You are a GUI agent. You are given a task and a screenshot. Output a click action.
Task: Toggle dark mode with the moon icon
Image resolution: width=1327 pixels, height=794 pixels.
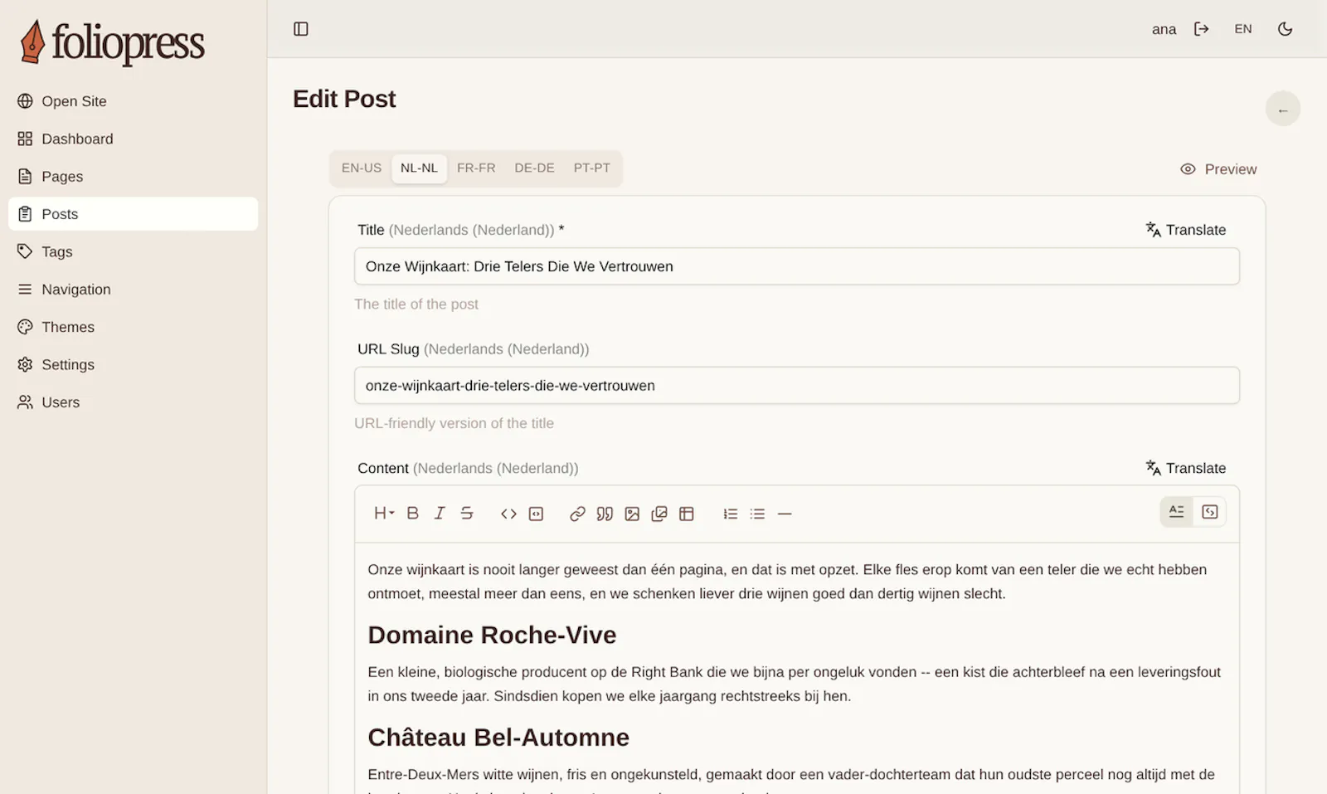1286,29
